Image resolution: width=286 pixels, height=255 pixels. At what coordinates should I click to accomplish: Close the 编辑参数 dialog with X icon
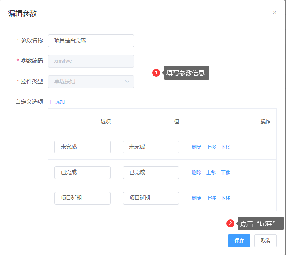click(274, 12)
